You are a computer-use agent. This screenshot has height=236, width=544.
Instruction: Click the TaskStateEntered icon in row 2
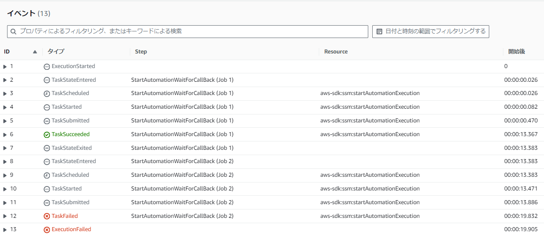(47, 80)
